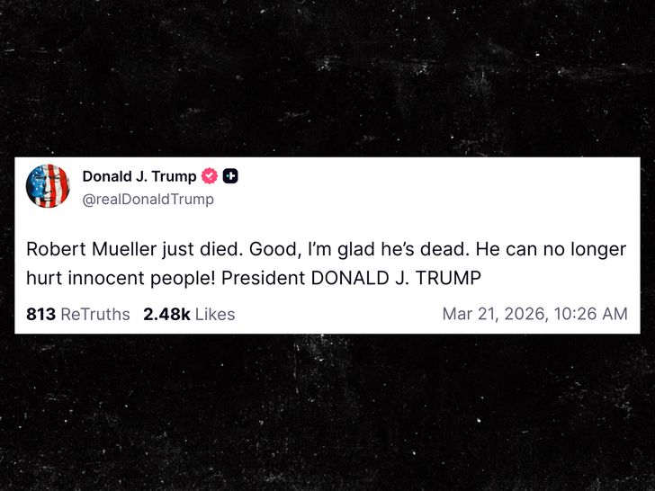Click the 813 ReTruths count number
The width and height of the screenshot is (655, 491).
pos(40,314)
